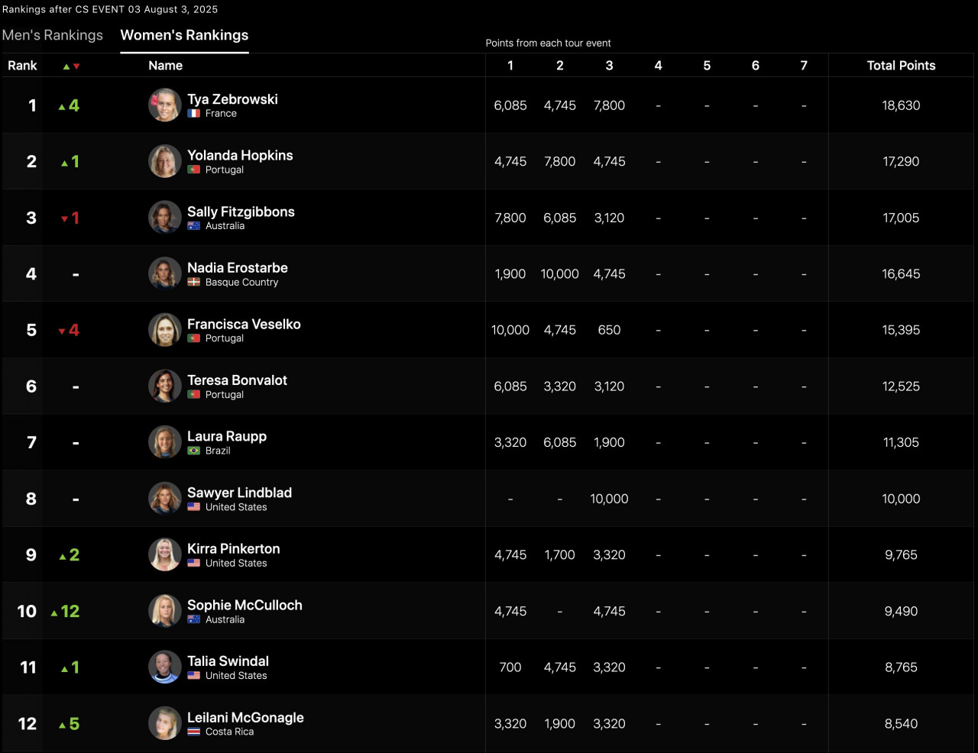Switch to the Men's Rankings tab
The width and height of the screenshot is (978, 753).
[x=53, y=35]
